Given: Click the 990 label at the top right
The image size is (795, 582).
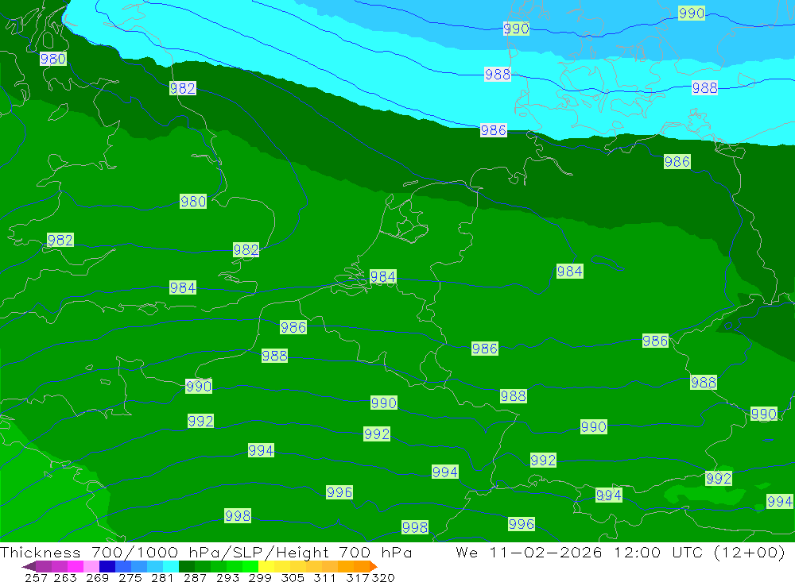Looking at the screenshot, I should 692,13.
